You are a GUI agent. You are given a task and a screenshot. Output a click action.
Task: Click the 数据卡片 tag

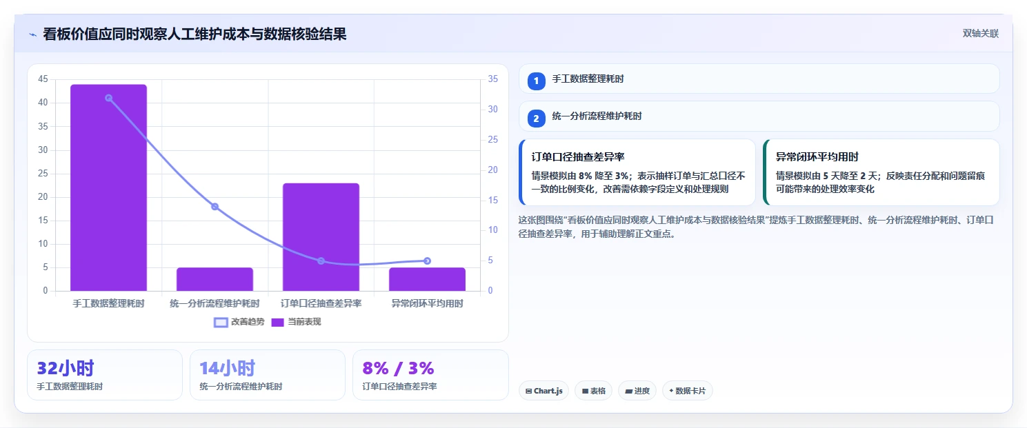coord(687,391)
